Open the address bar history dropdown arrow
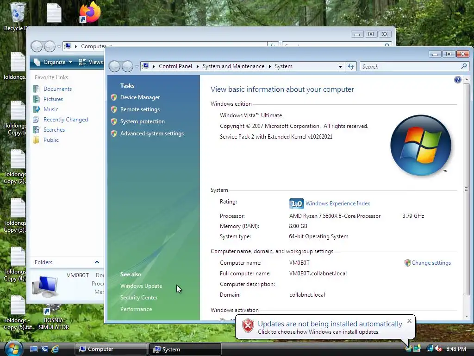 340,66
